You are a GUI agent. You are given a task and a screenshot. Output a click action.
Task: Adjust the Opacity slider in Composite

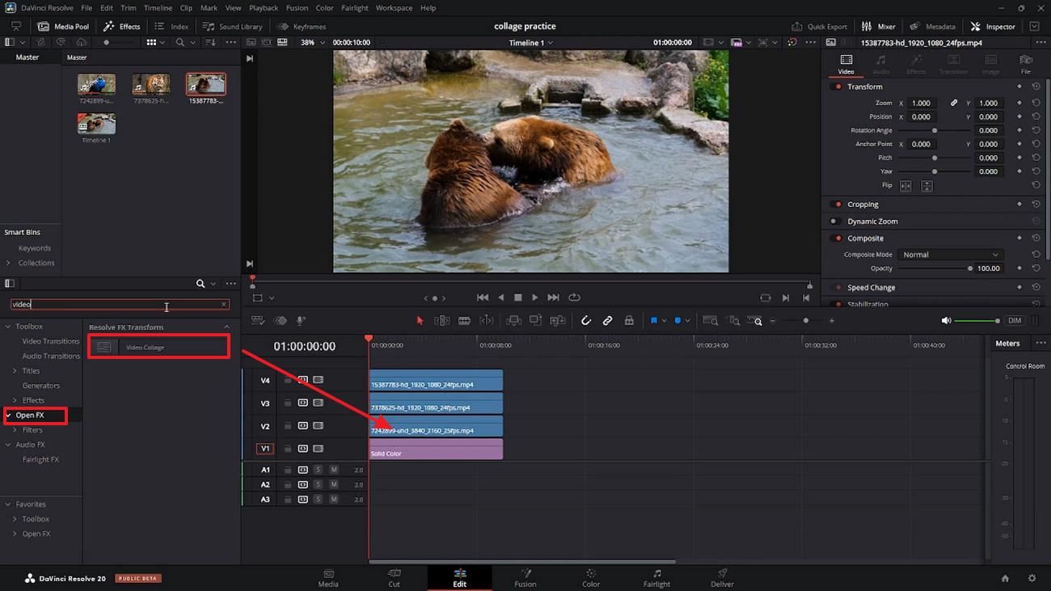pos(969,268)
